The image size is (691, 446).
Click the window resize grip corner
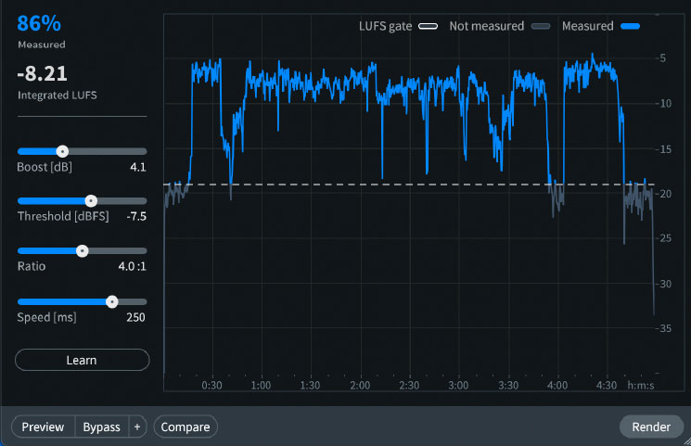(x=686, y=441)
